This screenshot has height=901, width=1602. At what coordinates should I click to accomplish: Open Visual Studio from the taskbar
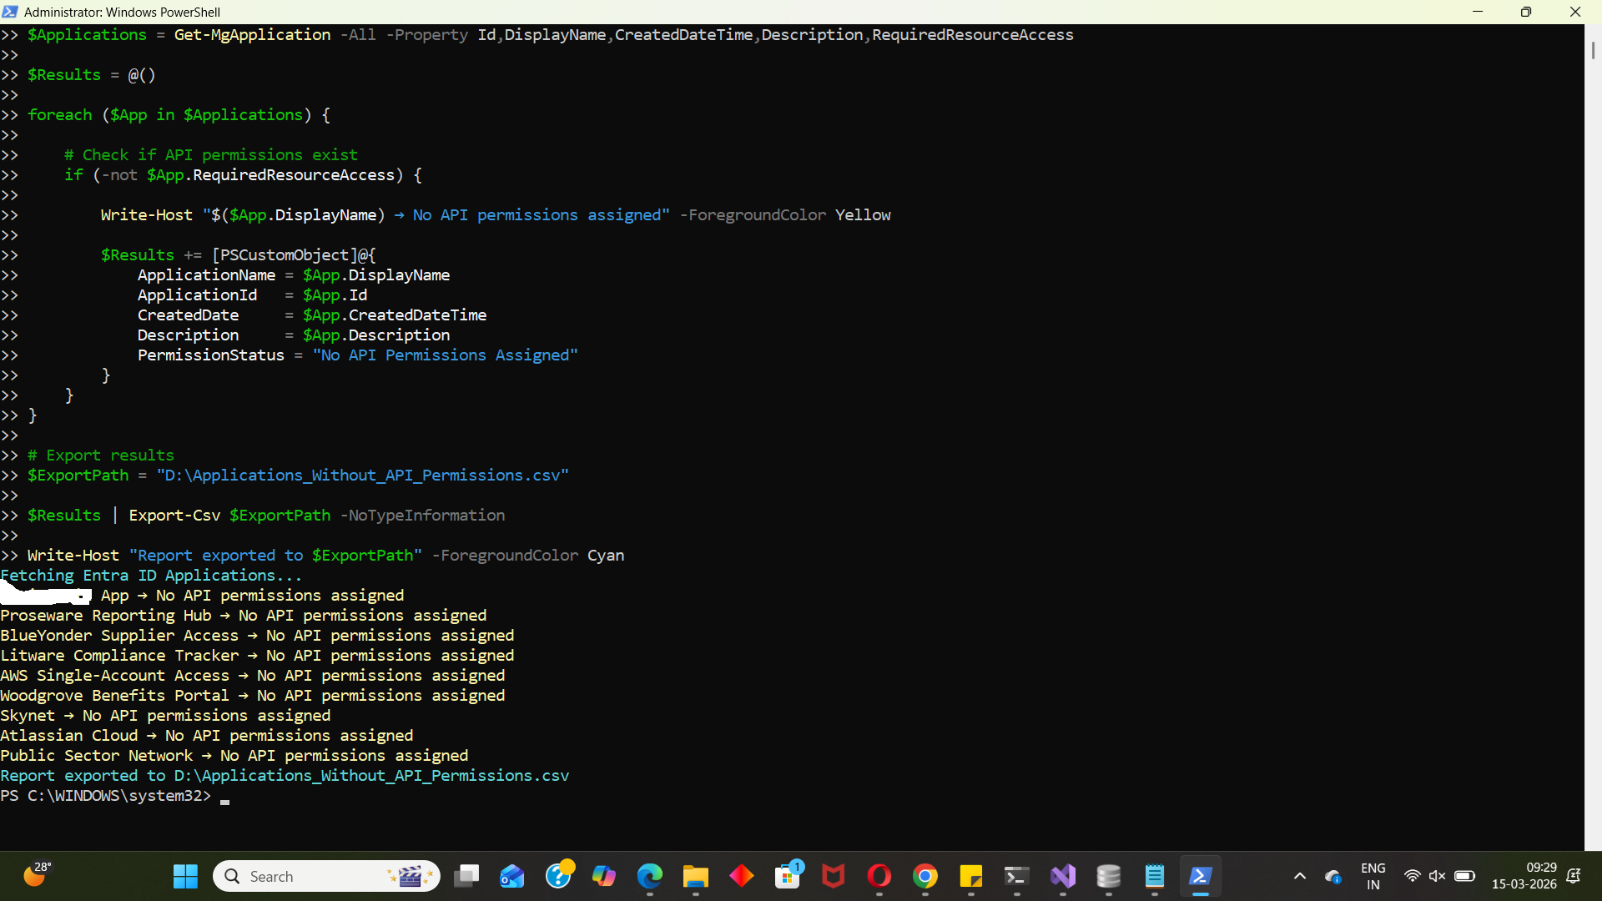point(1063,876)
